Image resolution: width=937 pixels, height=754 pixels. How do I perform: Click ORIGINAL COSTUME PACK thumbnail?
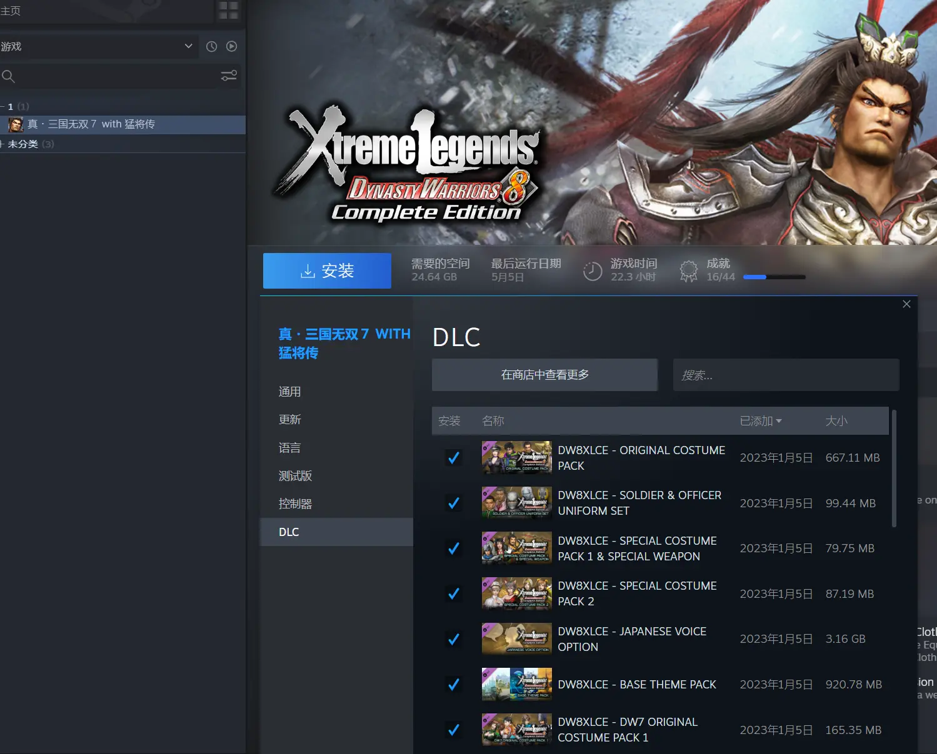517,457
